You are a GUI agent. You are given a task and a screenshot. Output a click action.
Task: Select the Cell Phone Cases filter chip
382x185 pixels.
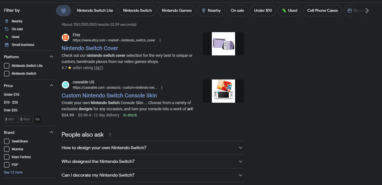(322, 11)
